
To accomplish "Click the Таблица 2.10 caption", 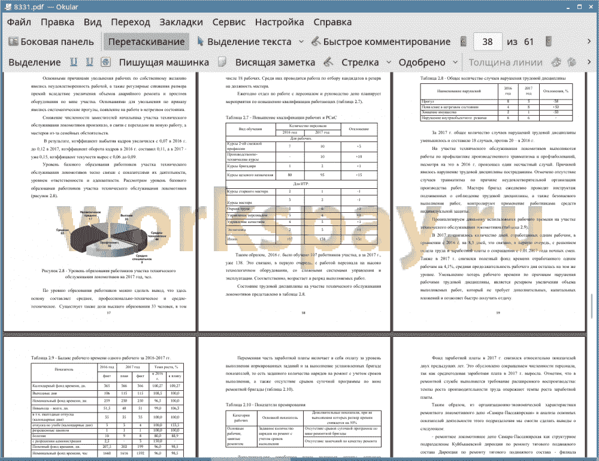I will (x=265, y=405).
